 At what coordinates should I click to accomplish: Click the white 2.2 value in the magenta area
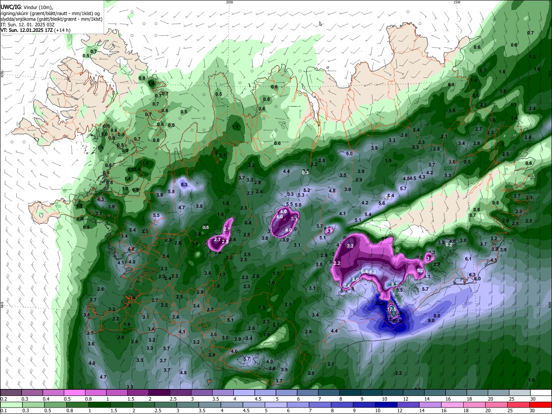coord(337,263)
